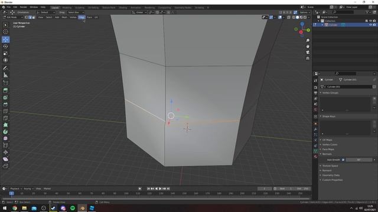378x212 pixels.
Task: Open Chrome from the Windows taskbar
Action: pyautogui.click(x=14, y=208)
